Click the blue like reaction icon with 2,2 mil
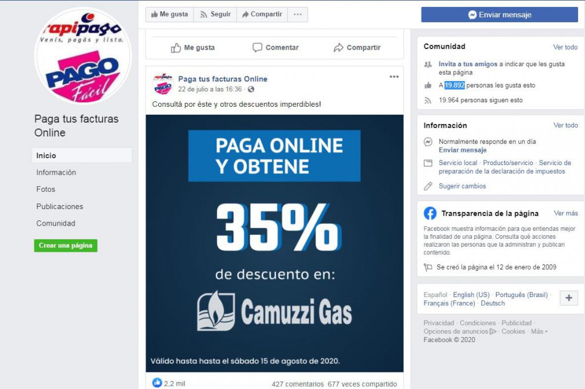Screen dimensions: 585x389 coord(157,383)
